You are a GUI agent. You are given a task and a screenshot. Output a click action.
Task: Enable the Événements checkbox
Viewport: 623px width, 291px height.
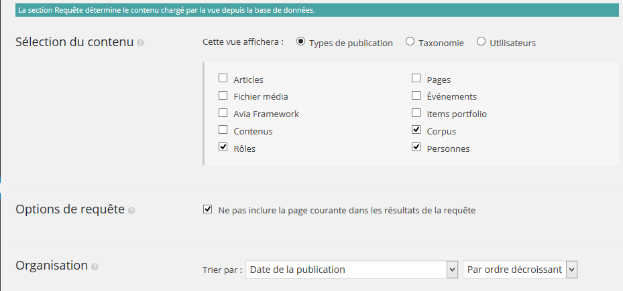pos(416,96)
